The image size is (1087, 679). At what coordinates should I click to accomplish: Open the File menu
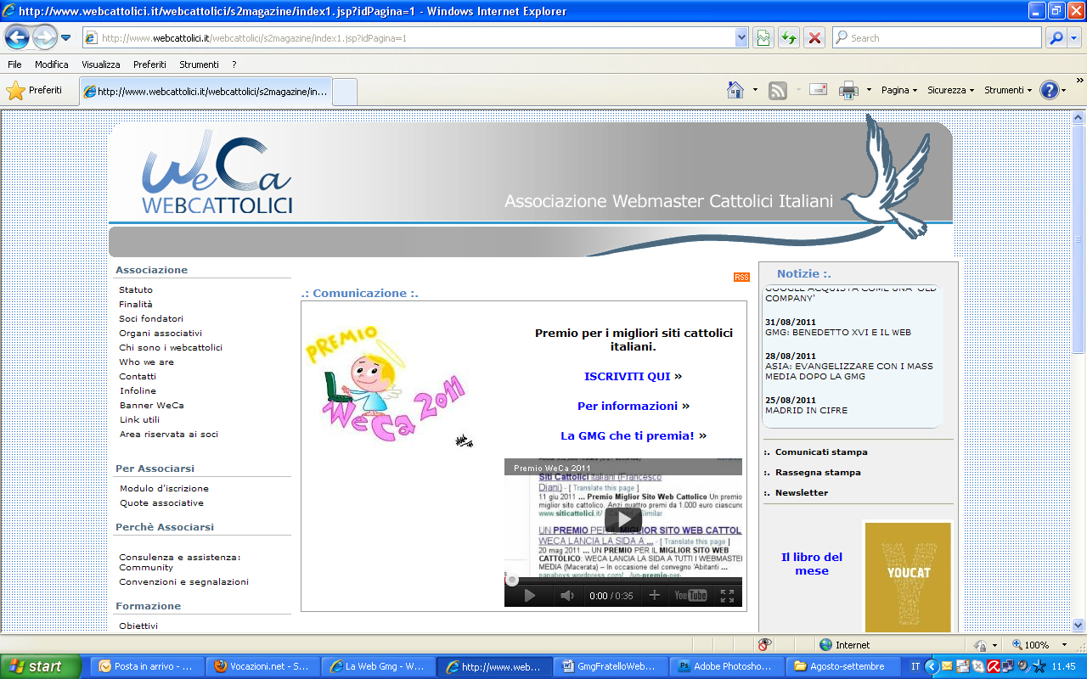coord(14,65)
